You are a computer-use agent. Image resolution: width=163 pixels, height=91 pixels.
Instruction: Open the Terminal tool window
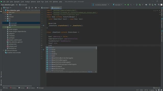coord(21,88)
